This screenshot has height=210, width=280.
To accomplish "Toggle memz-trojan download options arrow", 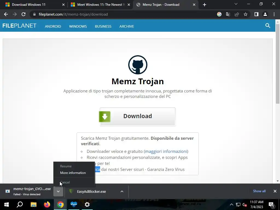I will pos(58,191).
